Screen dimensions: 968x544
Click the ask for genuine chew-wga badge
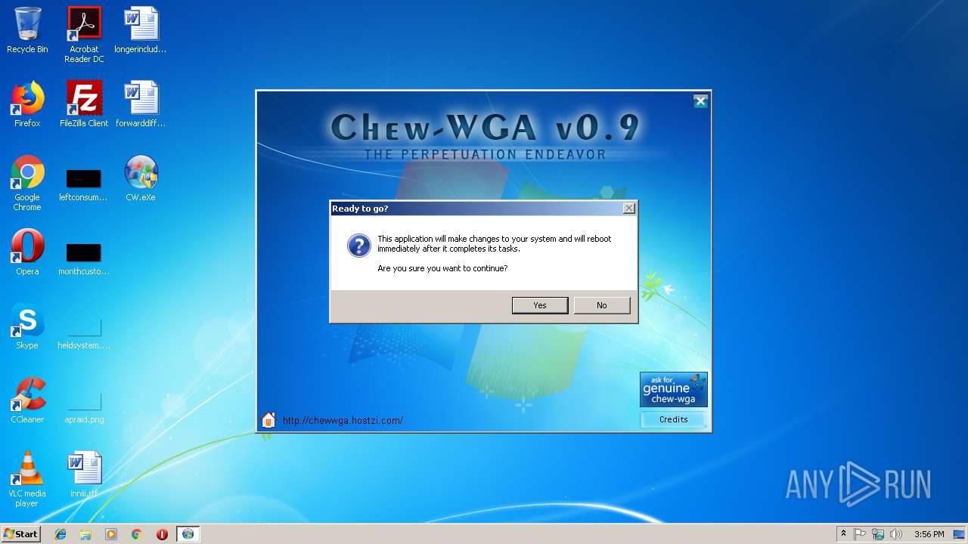[674, 390]
